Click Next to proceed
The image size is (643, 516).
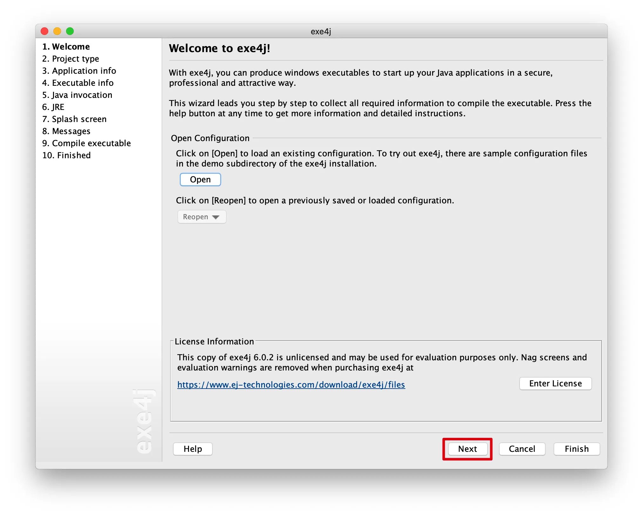467,449
